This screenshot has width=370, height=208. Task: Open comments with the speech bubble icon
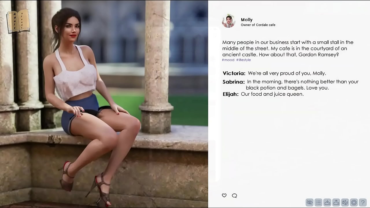pos(234,196)
